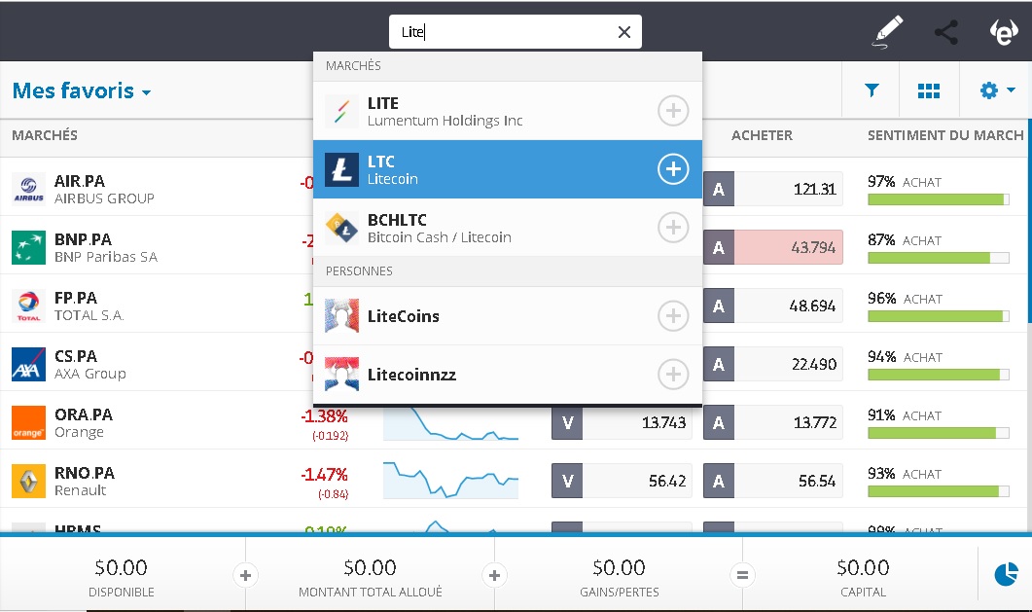Add BCHLTC with plus icon
The image size is (1032, 612).
click(673, 227)
